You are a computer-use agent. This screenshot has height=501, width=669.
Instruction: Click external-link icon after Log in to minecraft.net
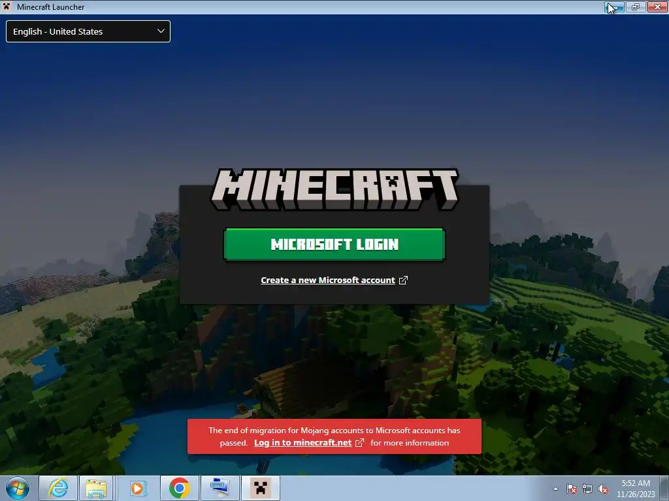360,443
